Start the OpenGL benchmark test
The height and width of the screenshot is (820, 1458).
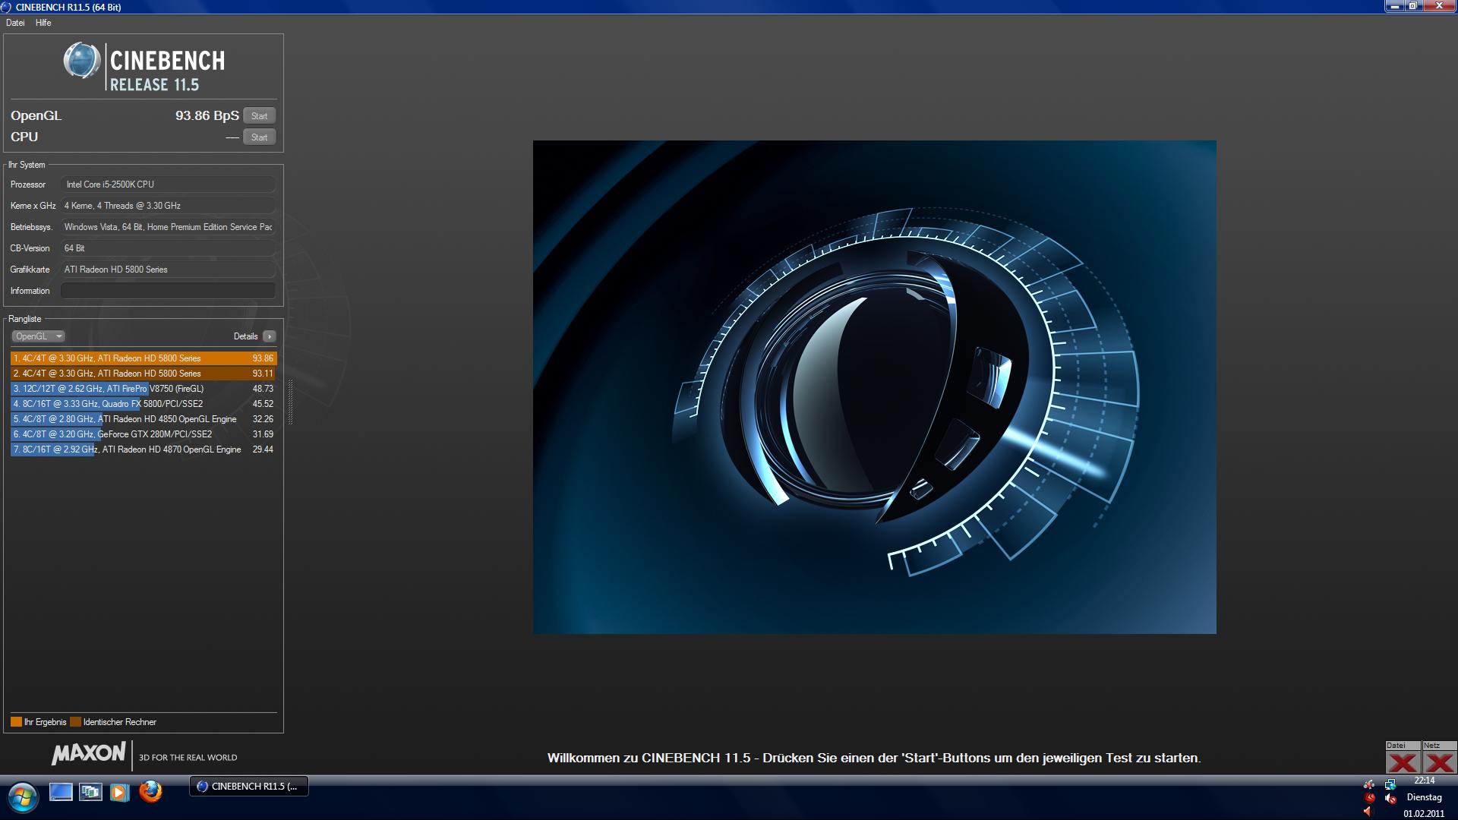click(259, 116)
